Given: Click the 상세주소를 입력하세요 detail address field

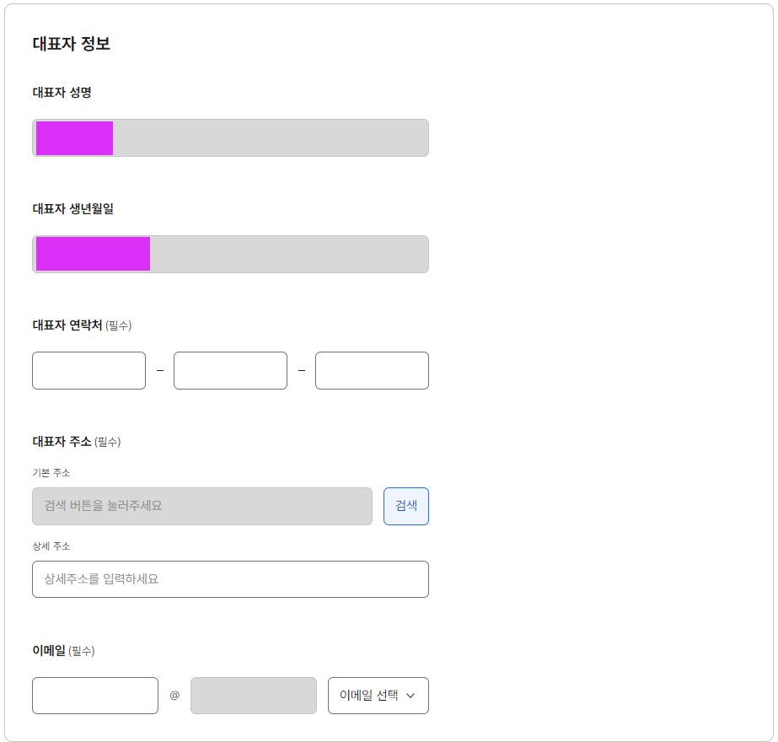Looking at the screenshot, I should 230,579.
